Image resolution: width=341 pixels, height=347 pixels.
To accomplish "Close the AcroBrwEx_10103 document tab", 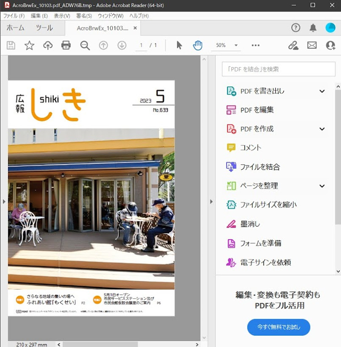I will point(135,28).
